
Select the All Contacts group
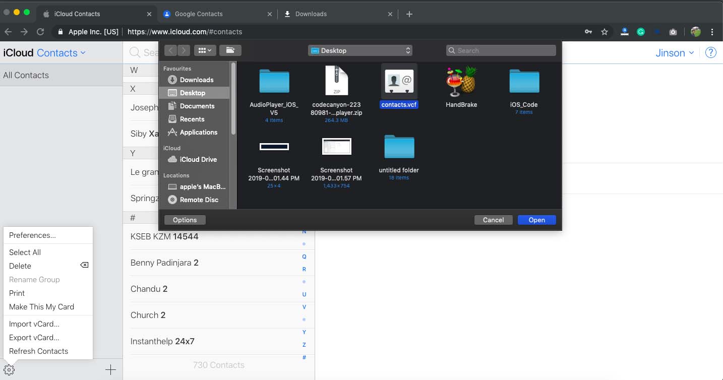[x=61, y=75]
